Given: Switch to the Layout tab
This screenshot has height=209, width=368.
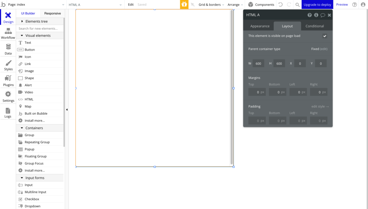Looking at the screenshot, I should 287,26.
